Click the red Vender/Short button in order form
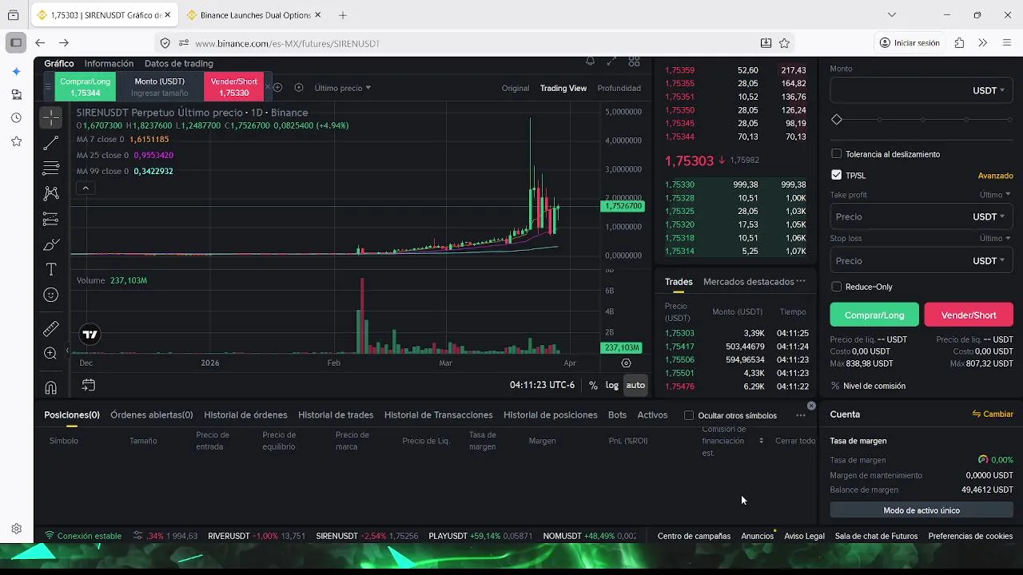The image size is (1023, 575). pos(969,315)
